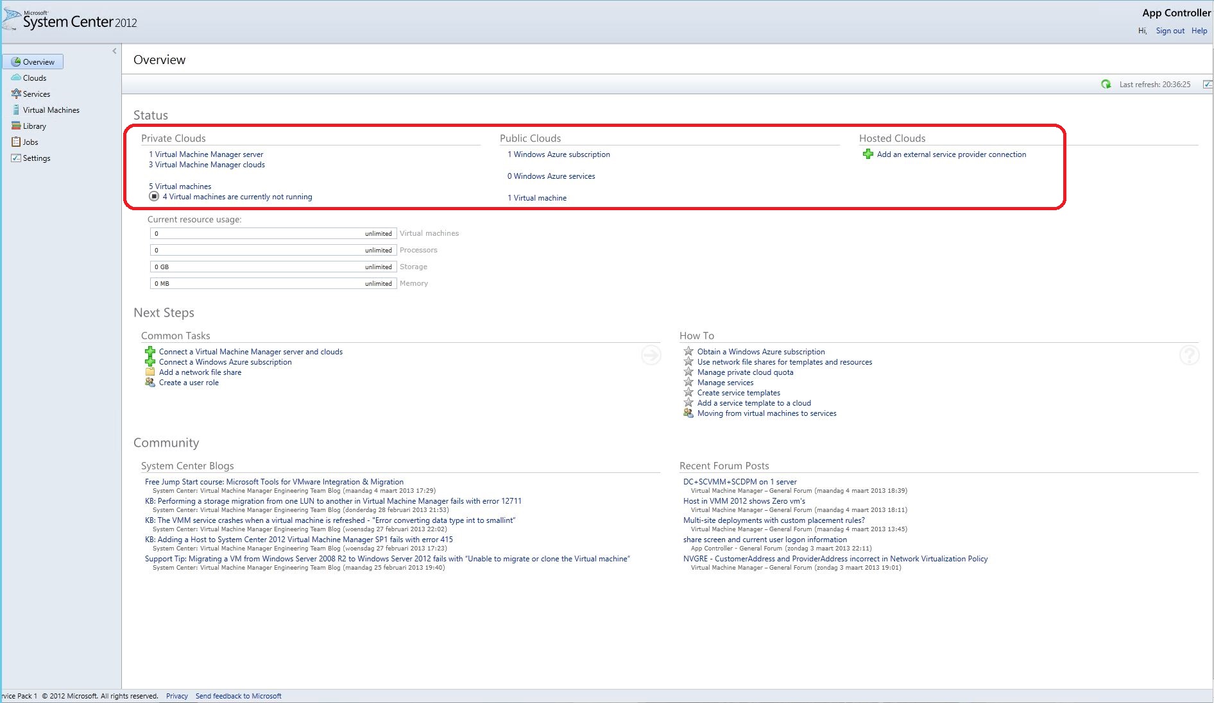Screen dimensions: 1214x703
Task: Click Send feedback to Microsoft link
Action: (238, 695)
